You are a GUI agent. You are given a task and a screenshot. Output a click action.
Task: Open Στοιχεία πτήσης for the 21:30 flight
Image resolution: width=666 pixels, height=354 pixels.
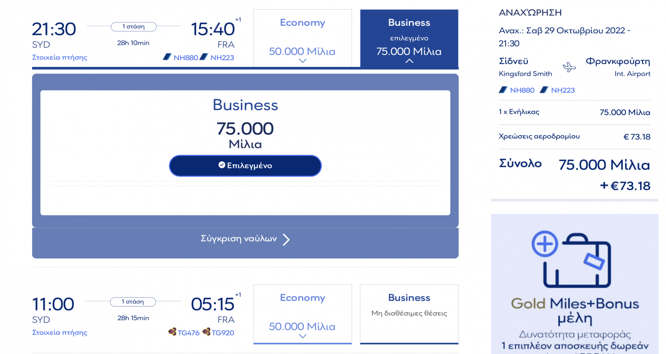60,57
